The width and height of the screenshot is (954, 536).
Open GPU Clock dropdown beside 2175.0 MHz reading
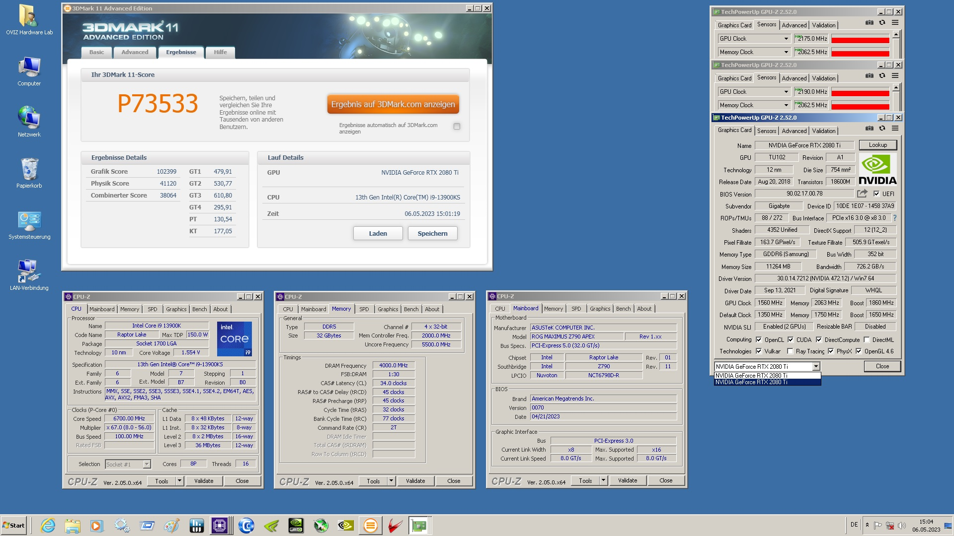click(786, 39)
